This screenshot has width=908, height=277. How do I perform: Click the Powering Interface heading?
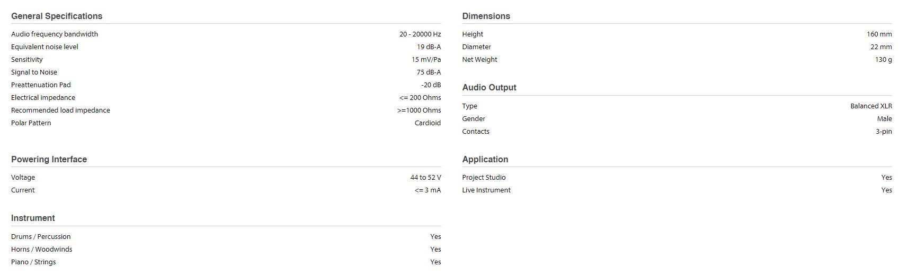(x=49, y=159)
